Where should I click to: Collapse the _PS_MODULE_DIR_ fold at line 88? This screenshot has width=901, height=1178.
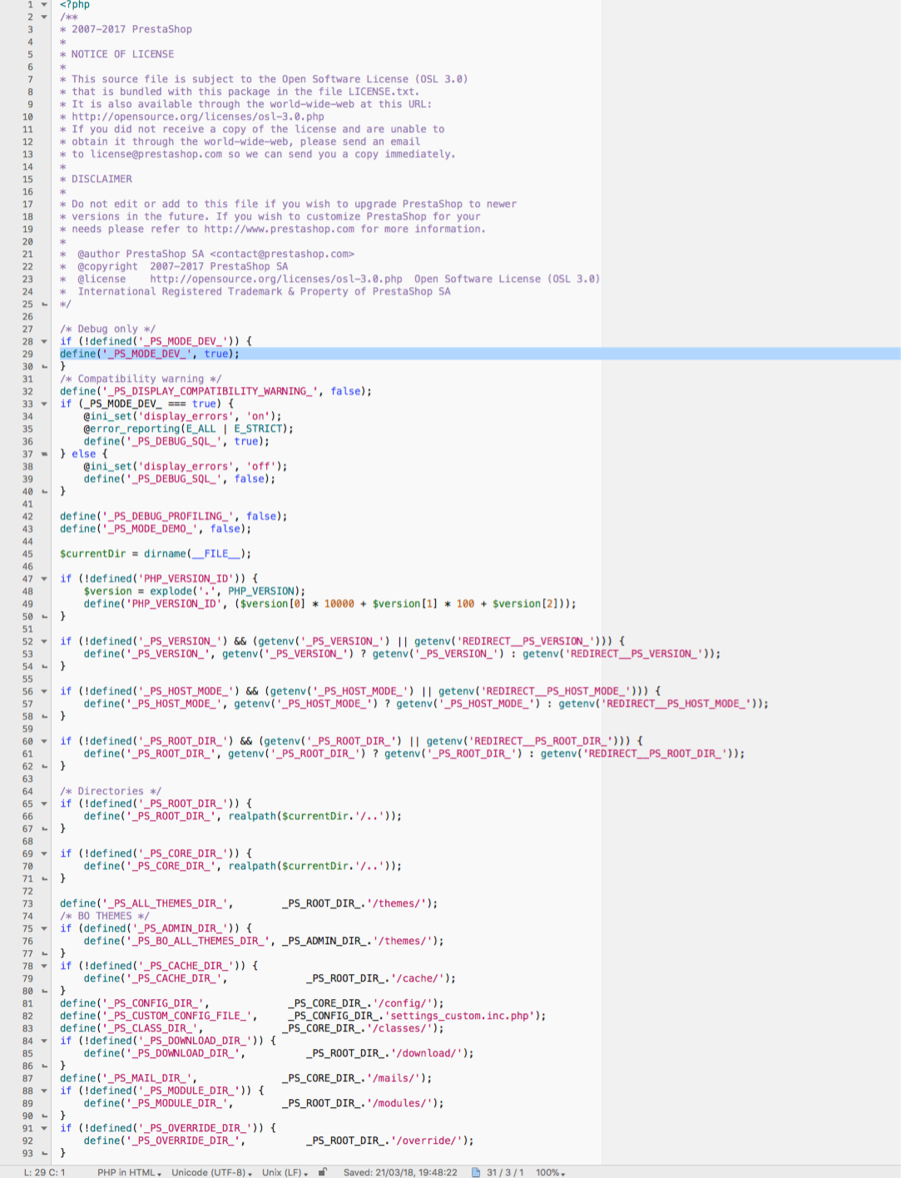coord(44,1090)
